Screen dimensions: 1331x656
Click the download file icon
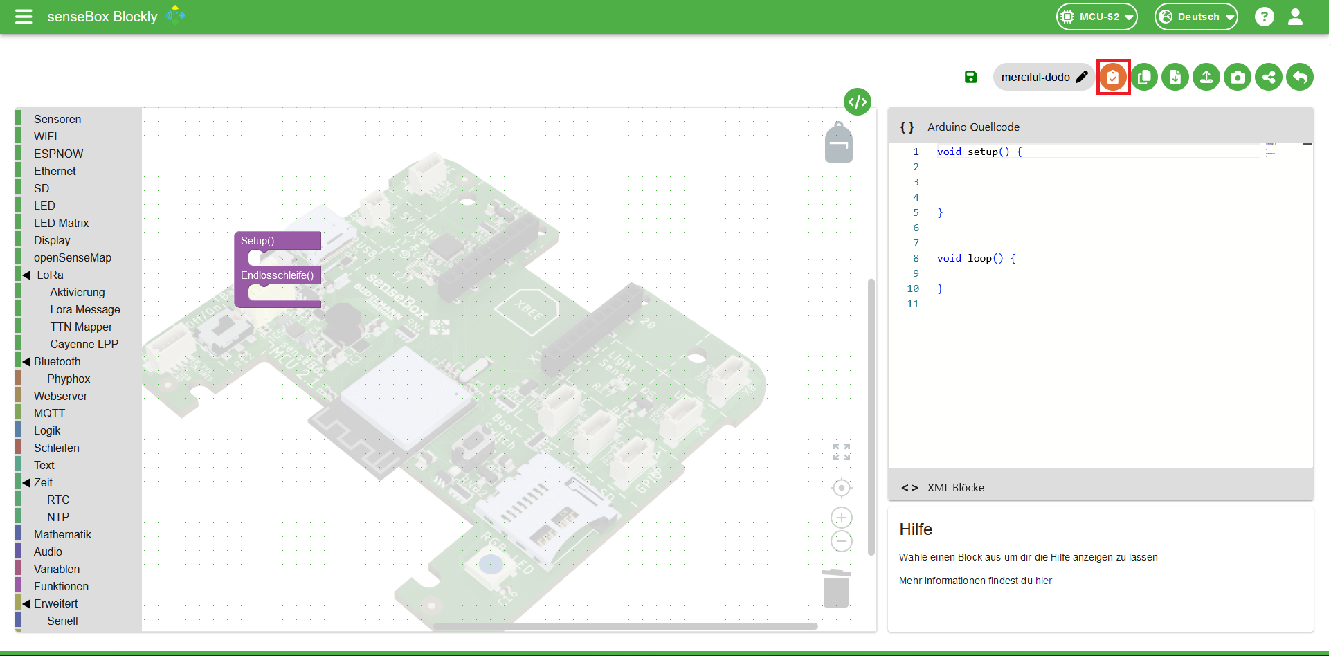(x=1175, y=77)
